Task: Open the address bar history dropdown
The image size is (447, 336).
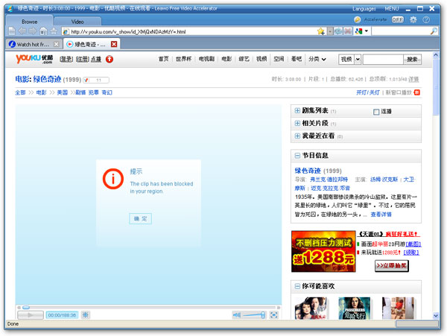Action: pos(330,31)
